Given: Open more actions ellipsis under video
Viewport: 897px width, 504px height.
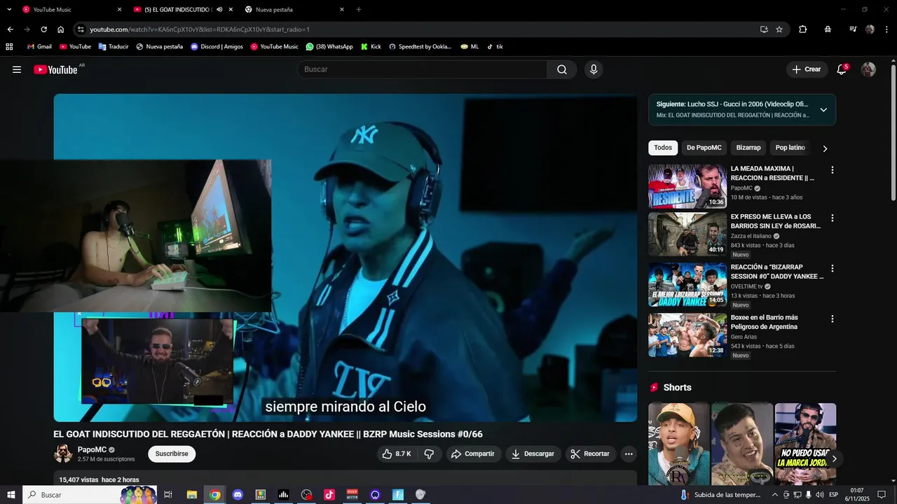Looking at the screenshot, I should 629,454.
